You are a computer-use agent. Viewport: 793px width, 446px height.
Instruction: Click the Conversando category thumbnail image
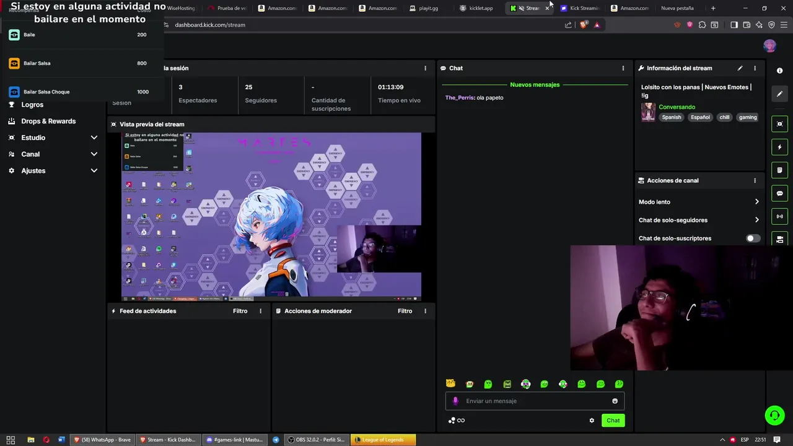tap(648, 112)
